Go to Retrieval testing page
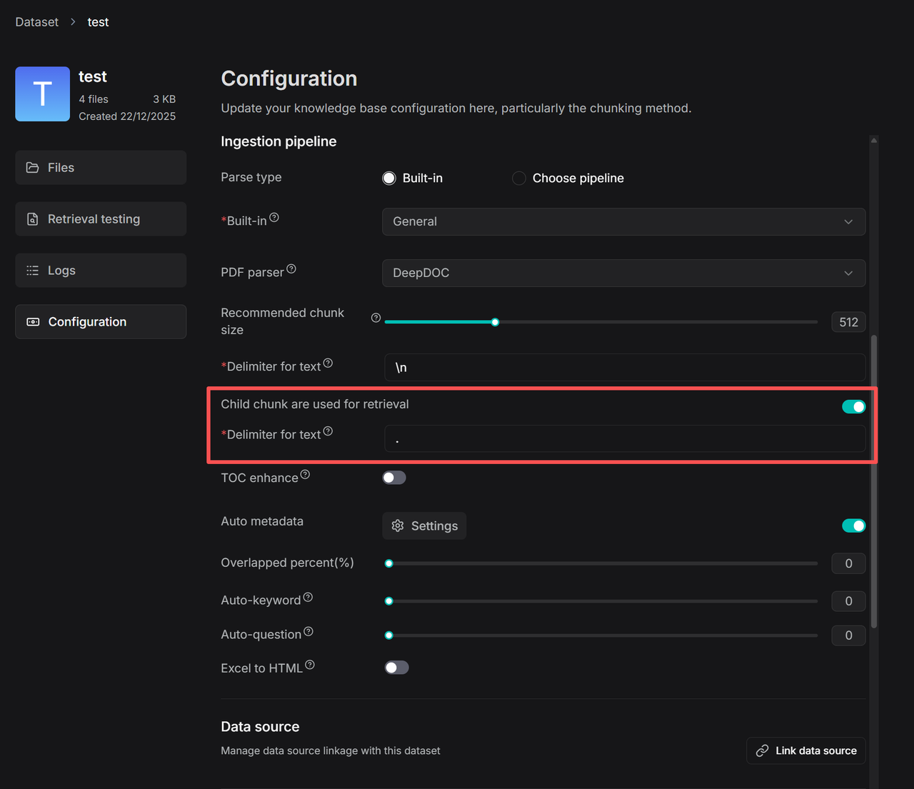914x789 pixels. click(x=101, y=219)
